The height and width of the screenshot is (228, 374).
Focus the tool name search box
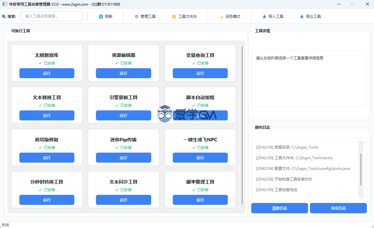[x=52, y=16]
